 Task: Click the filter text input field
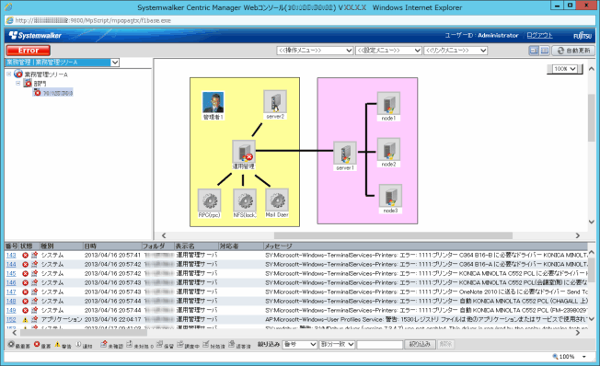point(379,345)
